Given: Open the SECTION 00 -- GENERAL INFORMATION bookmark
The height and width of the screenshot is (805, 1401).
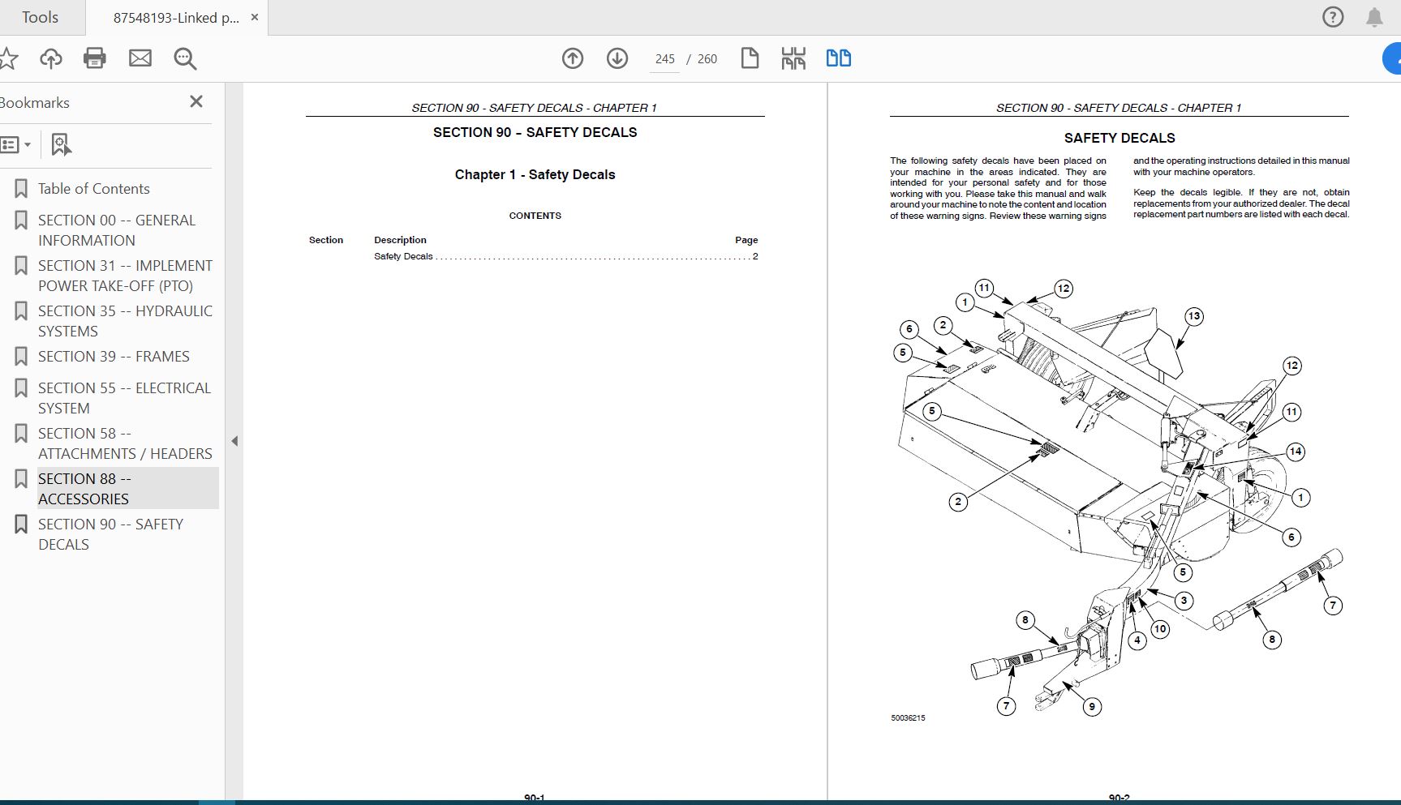Looking at the screenshot, I should pos(117,230).
